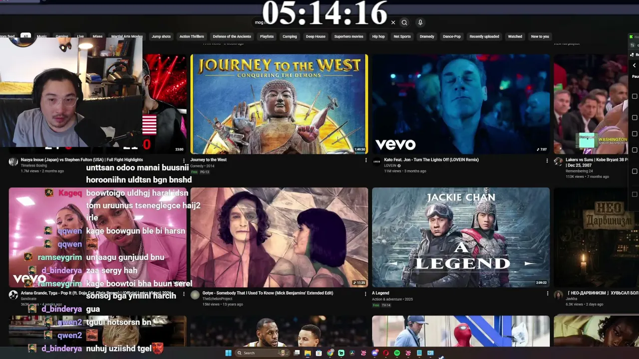Open Gotye Somebody That I Used To Know title
The height and width of the screenshot is (359, 639).
tap(268, 293)
